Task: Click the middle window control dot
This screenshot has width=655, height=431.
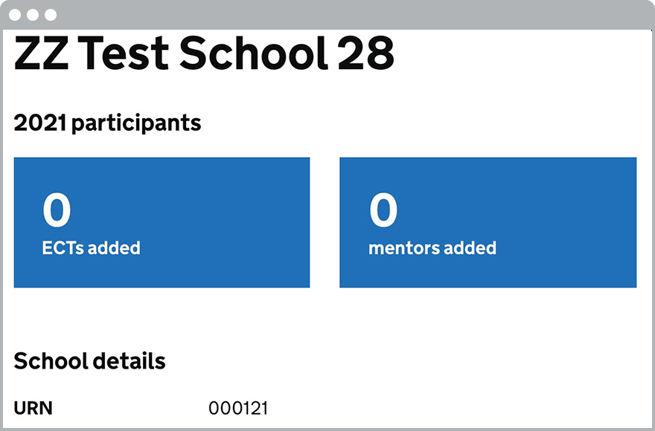Action: click(x=33, y=15)
